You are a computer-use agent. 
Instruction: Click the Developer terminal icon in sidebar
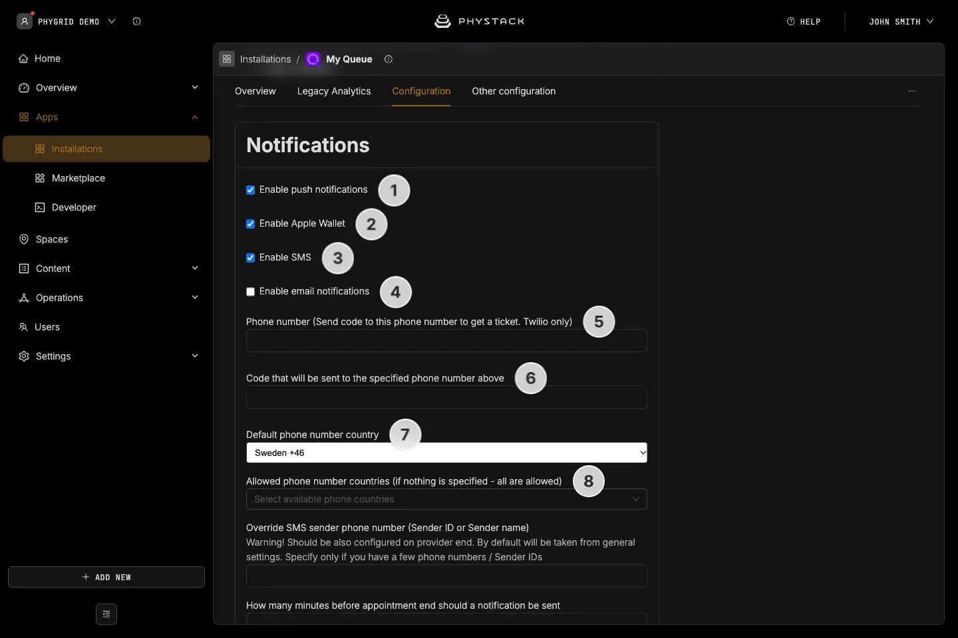pos(40,207)
